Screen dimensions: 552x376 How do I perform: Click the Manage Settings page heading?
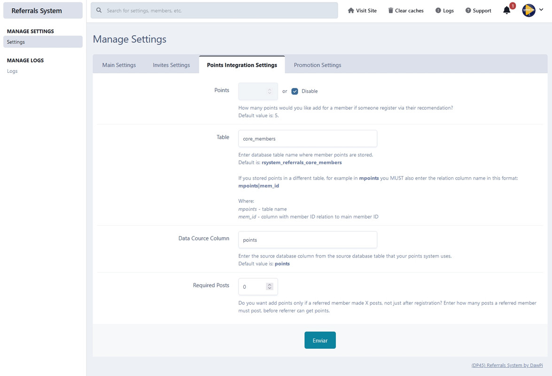click(130, 39)
